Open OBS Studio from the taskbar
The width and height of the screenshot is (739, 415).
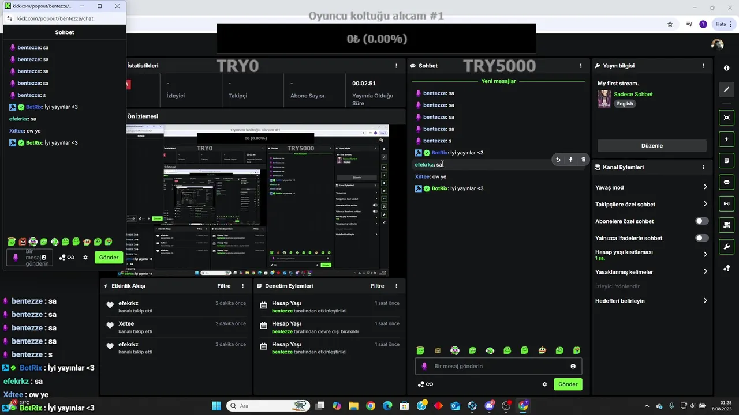tap(506, 406)
